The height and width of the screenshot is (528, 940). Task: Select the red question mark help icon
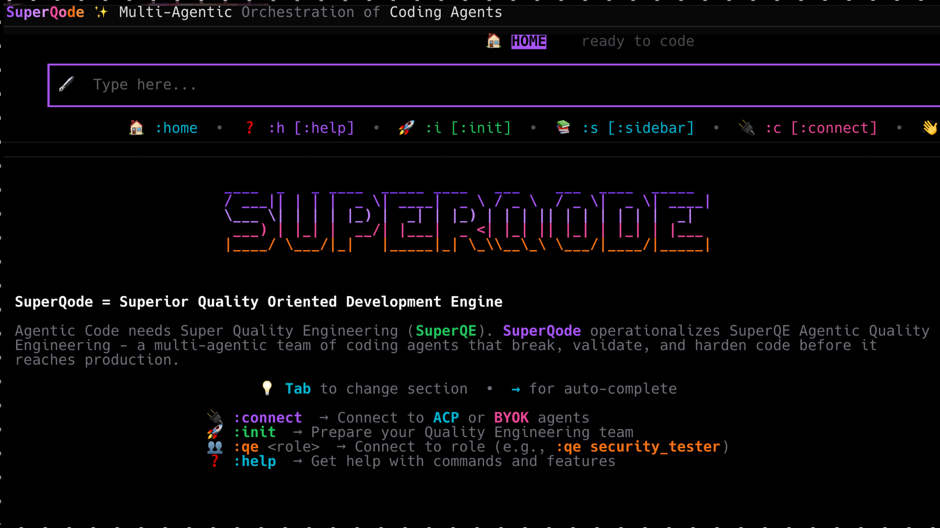coord(249,128)
